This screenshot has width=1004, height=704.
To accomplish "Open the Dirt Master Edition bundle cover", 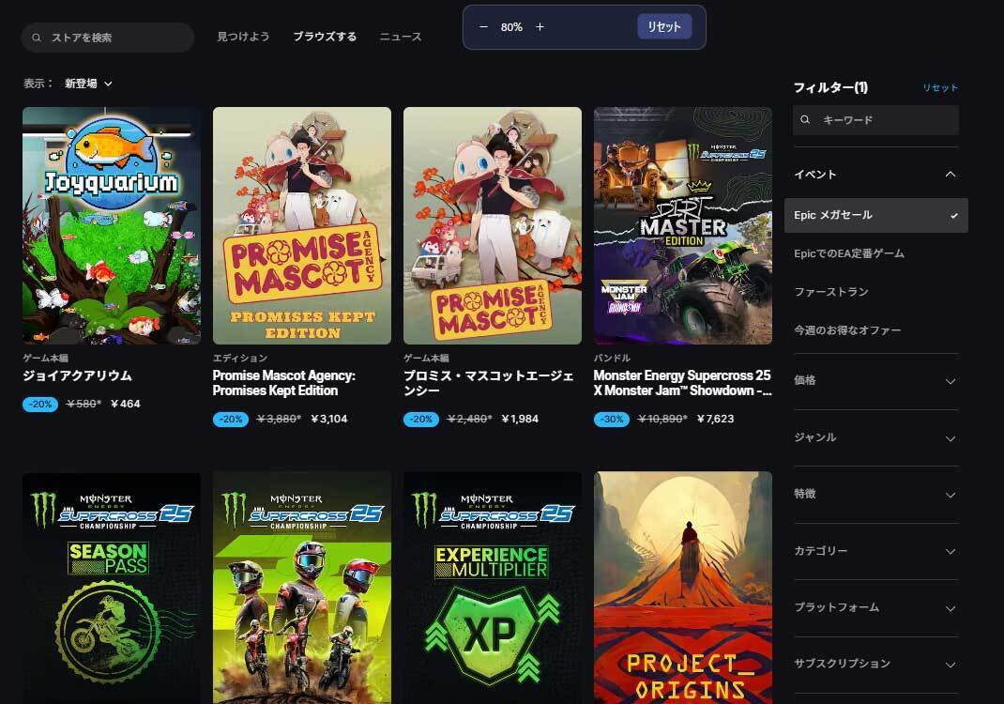I will click(682, 225).
